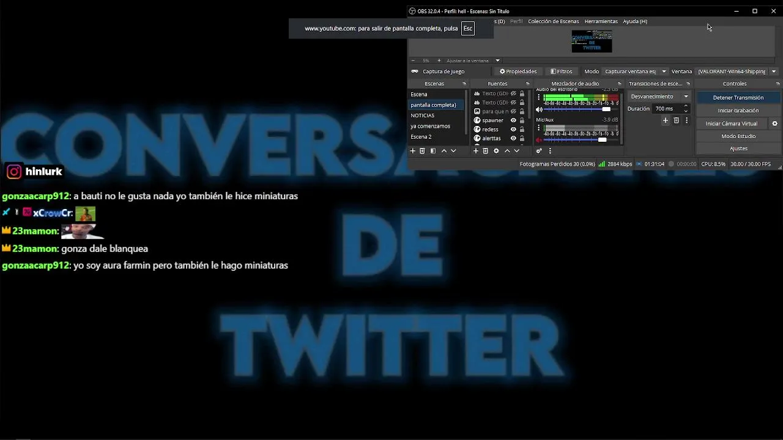Add a new scene with the plus icon
The image size is (783, 440).
click(x=413, y=151)
